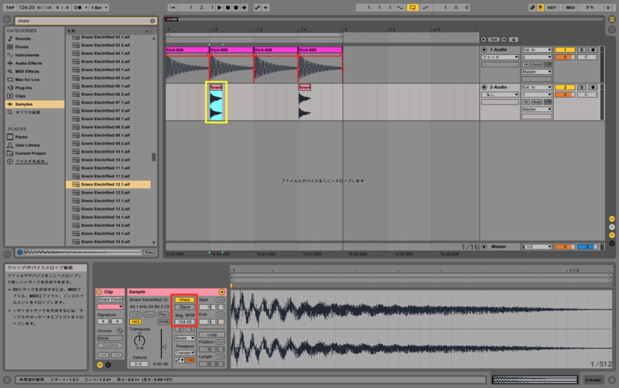Toggle track 1 activator button

click(x=565, y=50)
